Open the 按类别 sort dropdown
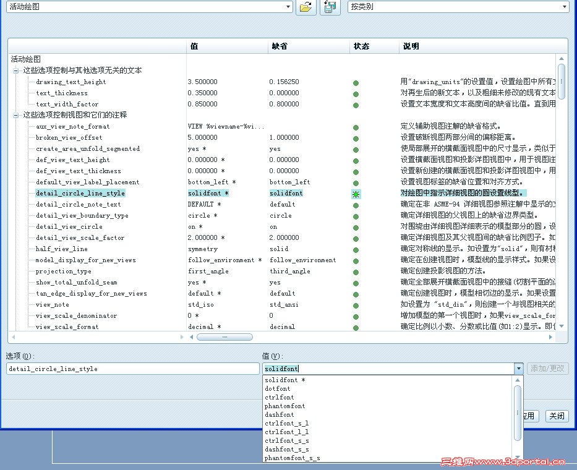The width and height of the screenshot is (577, 470). click(x=565, y=7)
